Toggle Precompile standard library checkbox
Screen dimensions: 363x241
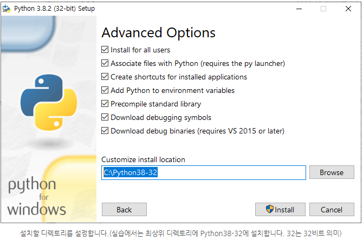(105, 104)
